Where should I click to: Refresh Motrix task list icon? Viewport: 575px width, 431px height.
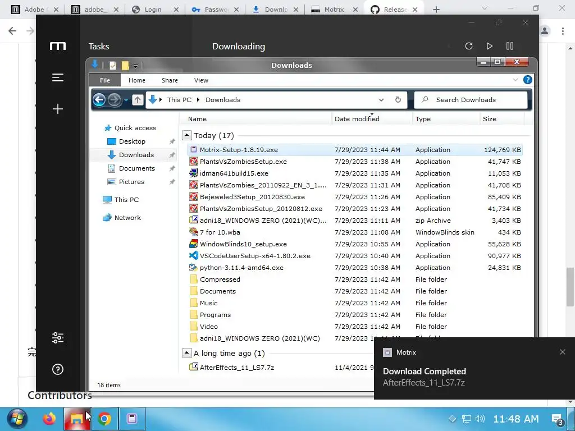(x=469, y=46)
